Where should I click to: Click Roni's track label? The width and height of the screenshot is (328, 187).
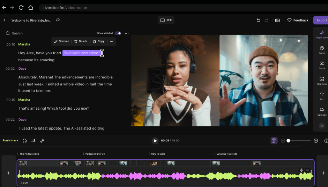(10, 140)
